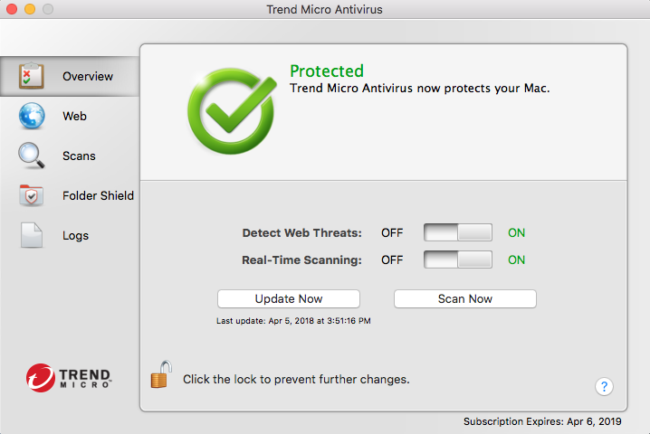The height and width of the screenshot is (434, 650).
Task: Select the Folder Shield sidebar label
Action: click(x=98, y=195)
